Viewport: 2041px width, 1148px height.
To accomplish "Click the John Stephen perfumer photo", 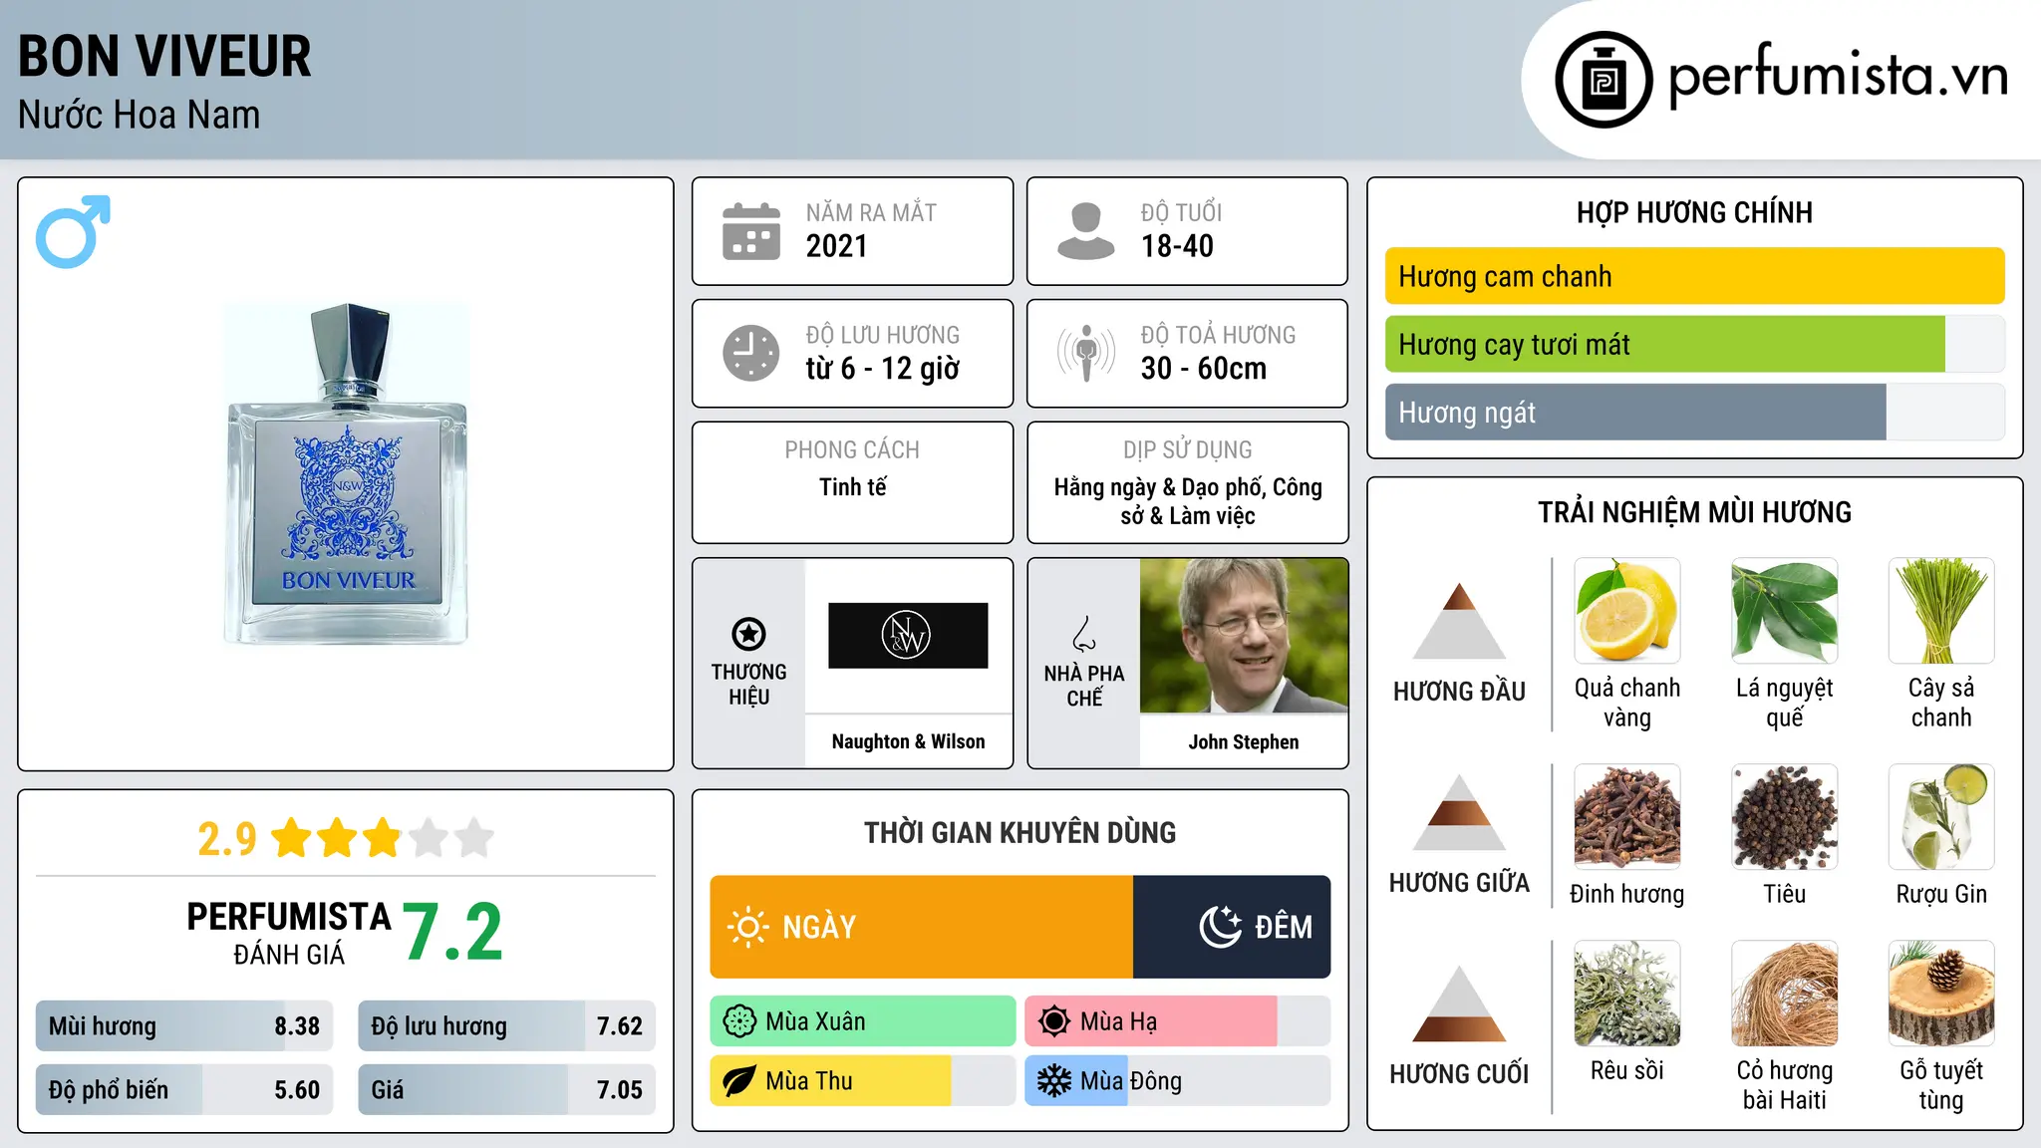I will [1244, 636].
